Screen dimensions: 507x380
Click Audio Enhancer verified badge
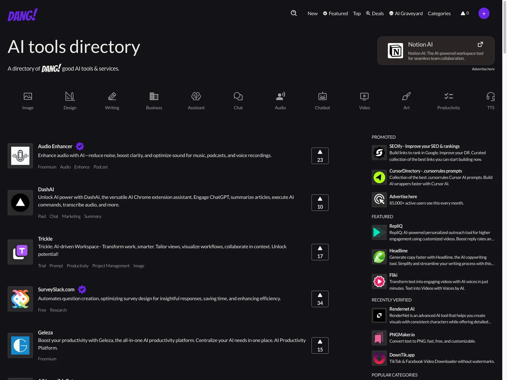(80, 146)
